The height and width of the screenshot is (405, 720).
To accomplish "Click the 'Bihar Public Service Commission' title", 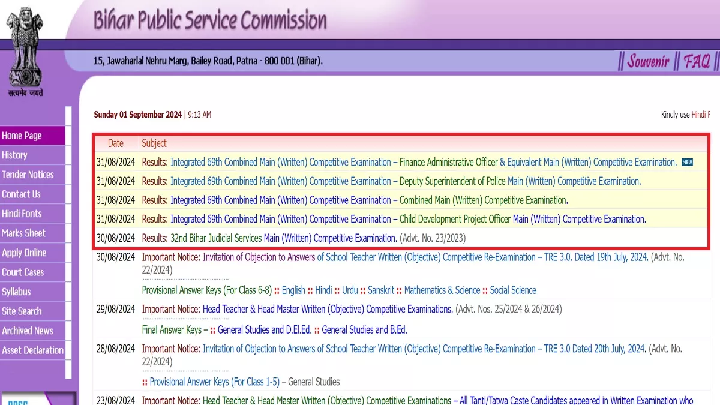I will click(x=210, y=21).
